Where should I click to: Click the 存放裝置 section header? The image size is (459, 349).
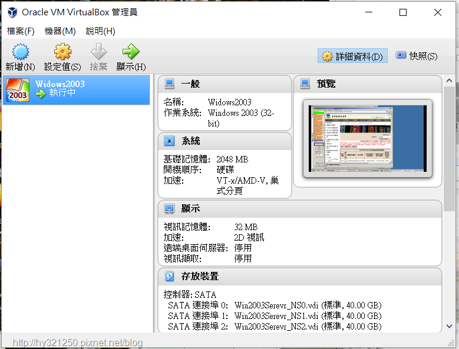pos(300,277)
